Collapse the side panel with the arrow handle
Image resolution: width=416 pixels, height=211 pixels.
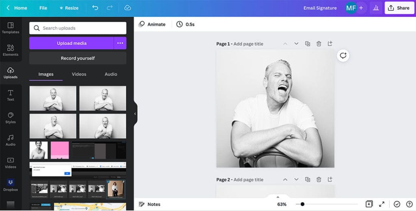(135, 113)
